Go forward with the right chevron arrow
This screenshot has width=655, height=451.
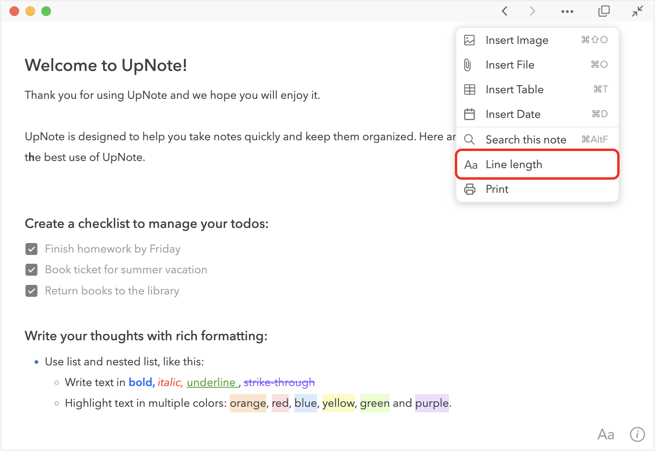coord(532,11)
